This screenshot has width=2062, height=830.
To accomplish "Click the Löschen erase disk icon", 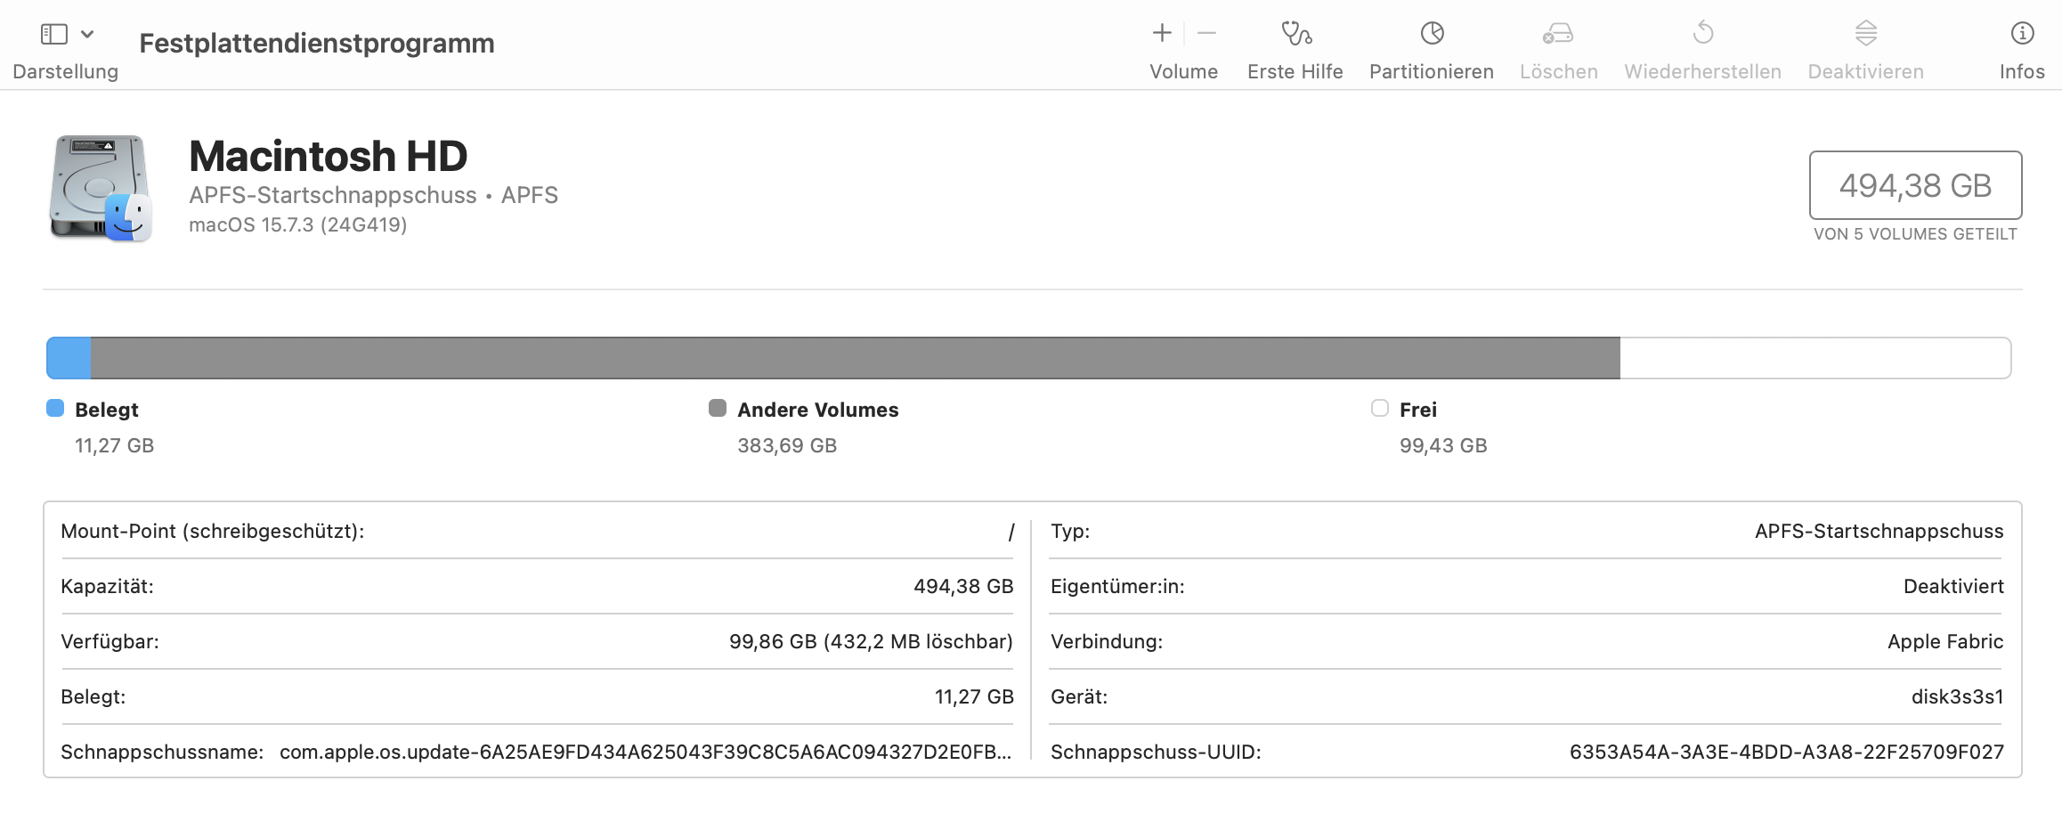I will 1558,34.
